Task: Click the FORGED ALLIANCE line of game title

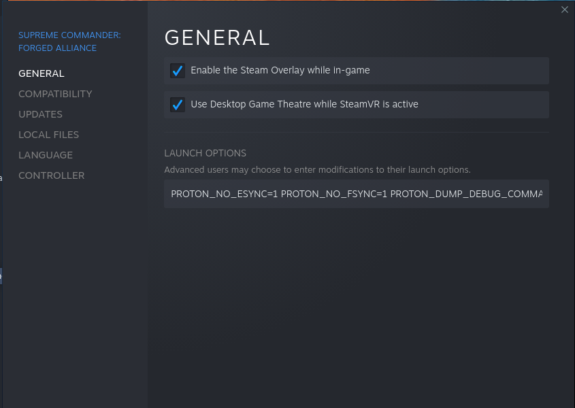Action: pos(58,48)
